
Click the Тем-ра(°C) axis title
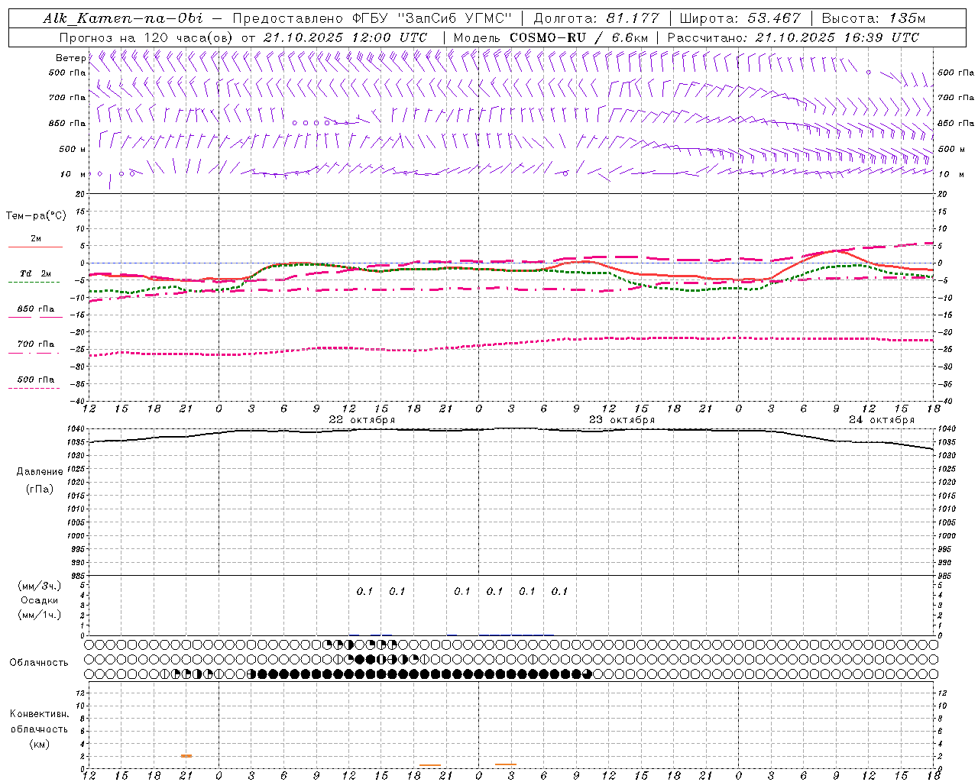[36, 215]
